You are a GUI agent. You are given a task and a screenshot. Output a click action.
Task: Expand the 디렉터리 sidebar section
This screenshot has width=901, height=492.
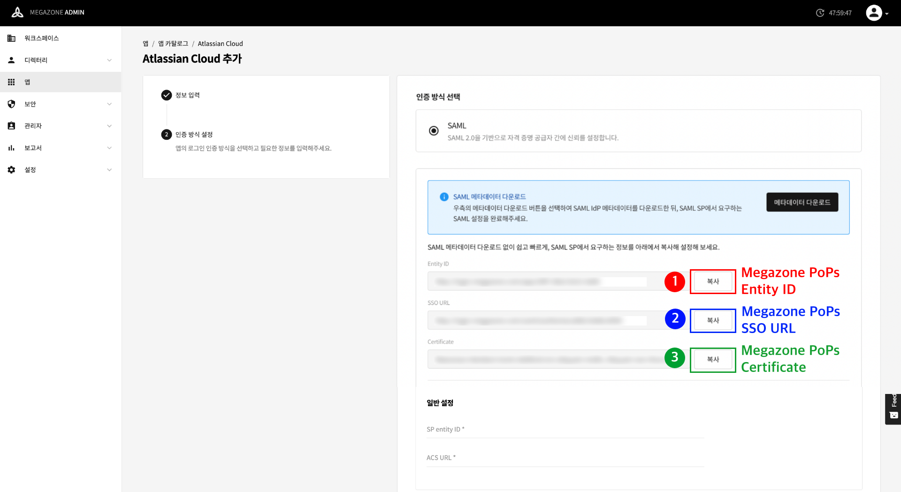coord(109,60)
